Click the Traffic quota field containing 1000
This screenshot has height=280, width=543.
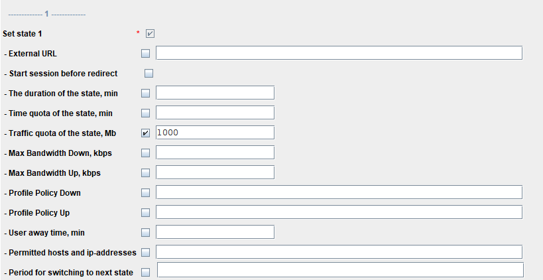click(215, 133)
